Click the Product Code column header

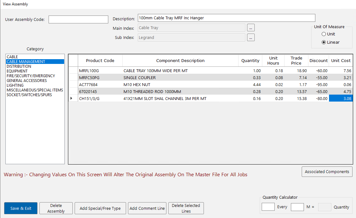point(100,60)
